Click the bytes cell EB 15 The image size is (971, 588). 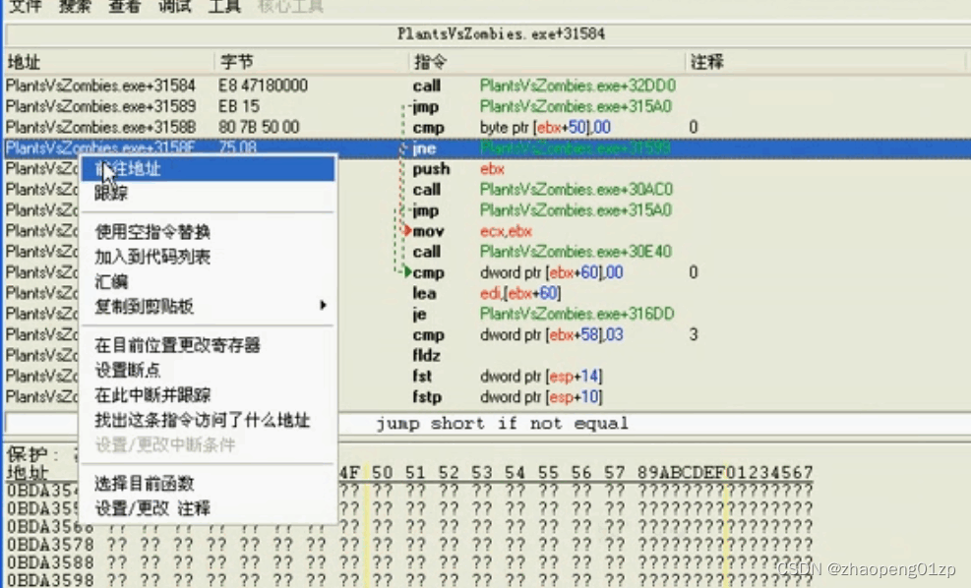pyautogui.click(x=238, y=106)
